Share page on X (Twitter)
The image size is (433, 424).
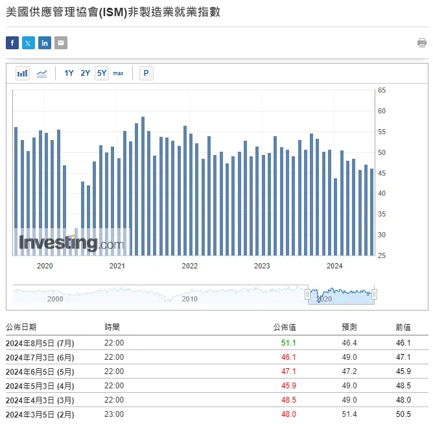click(29, 43)
